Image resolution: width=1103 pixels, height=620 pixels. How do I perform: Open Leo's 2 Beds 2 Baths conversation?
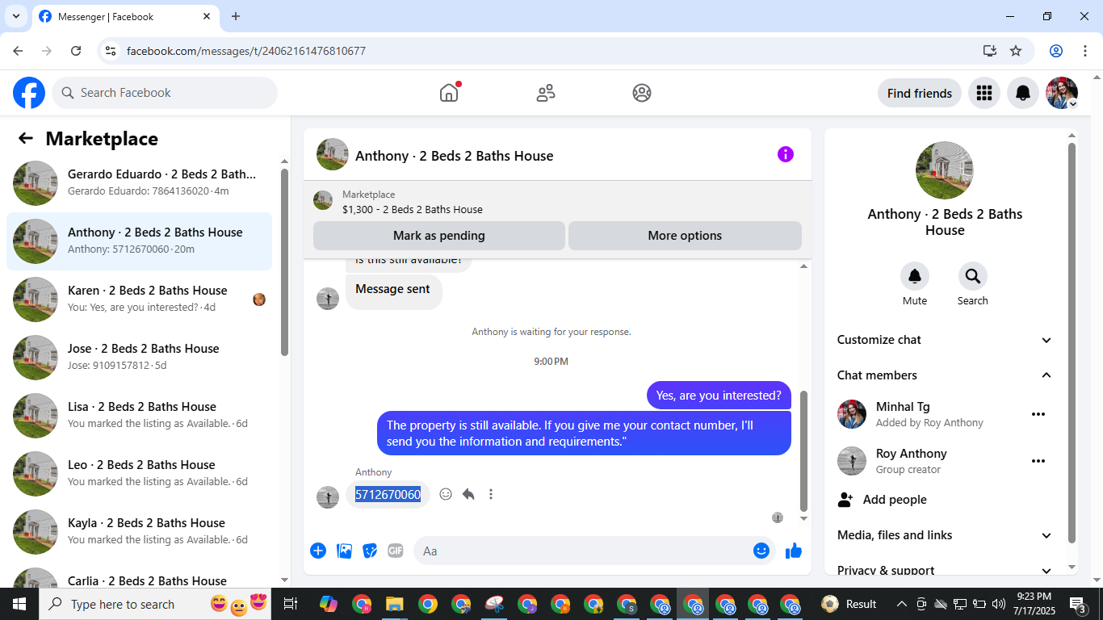point(140,474)
